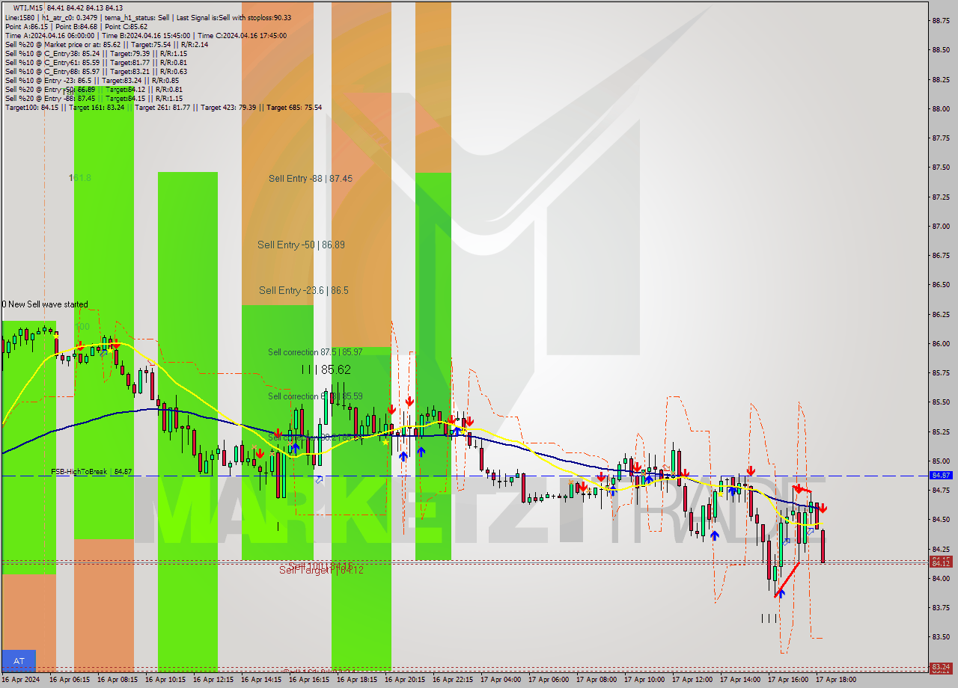958x688 pixels.
Task: Select the 86.00 price scale value
Action: pyautogui.click(x=941, y=344)
